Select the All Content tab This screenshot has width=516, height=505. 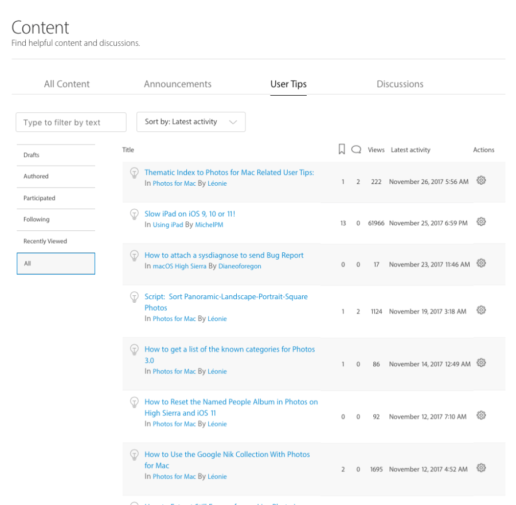(67, 84)
